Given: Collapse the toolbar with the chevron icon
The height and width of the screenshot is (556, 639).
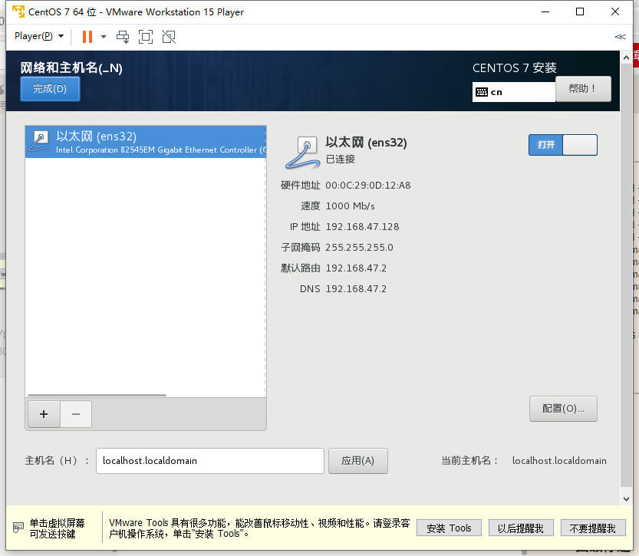Looking at the screenshot, I should [x=621, y=36].
